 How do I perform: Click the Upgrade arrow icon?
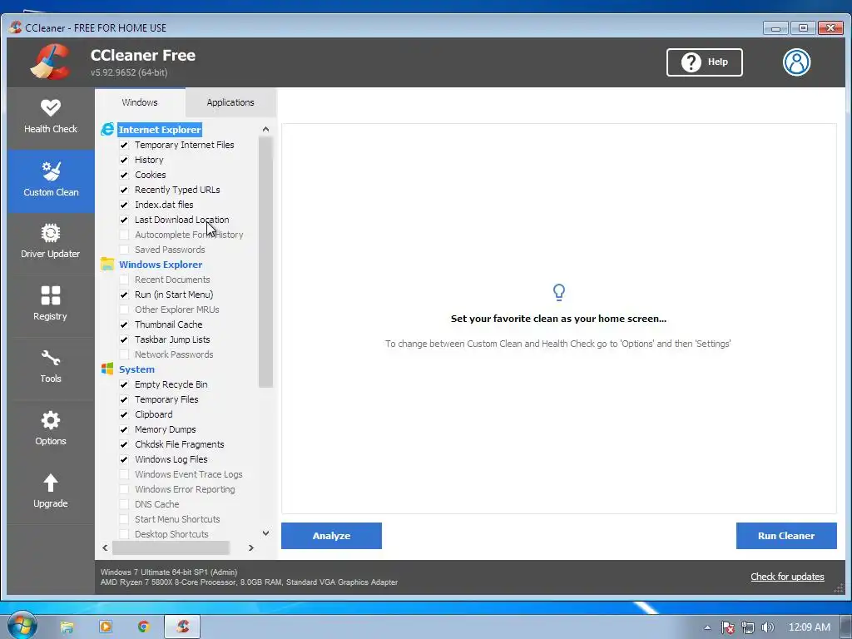click(51, 483)
